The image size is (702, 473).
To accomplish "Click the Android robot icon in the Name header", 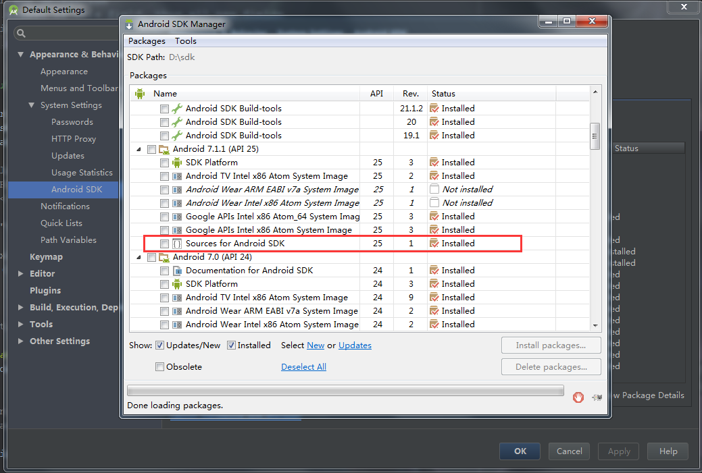I will pos(140,93).
